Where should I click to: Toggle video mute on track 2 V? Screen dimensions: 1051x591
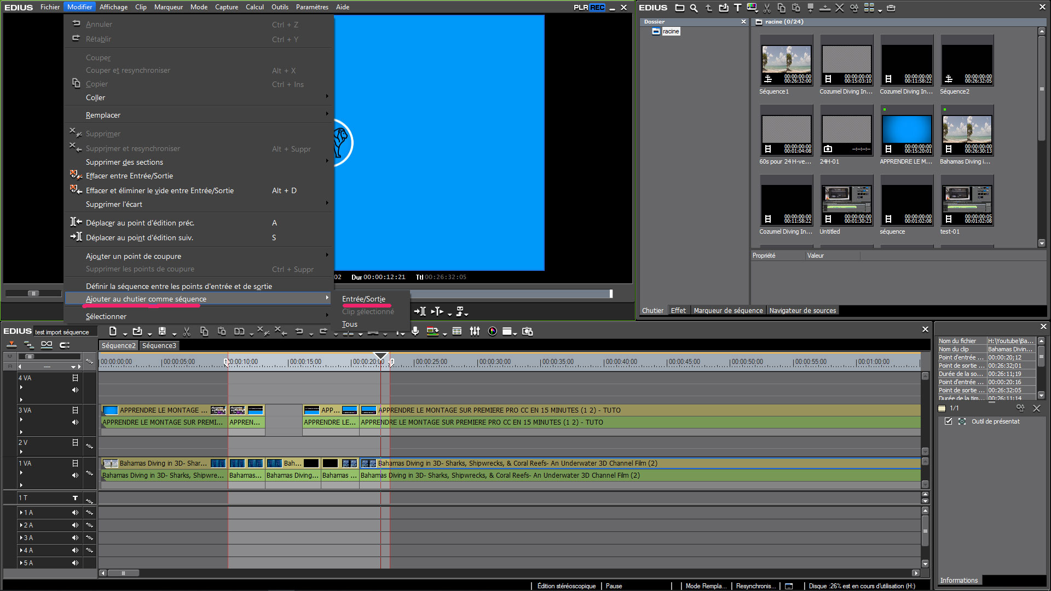click(x=75, y=443)
